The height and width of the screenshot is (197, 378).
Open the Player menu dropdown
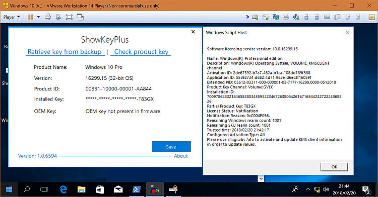point(11,17)
